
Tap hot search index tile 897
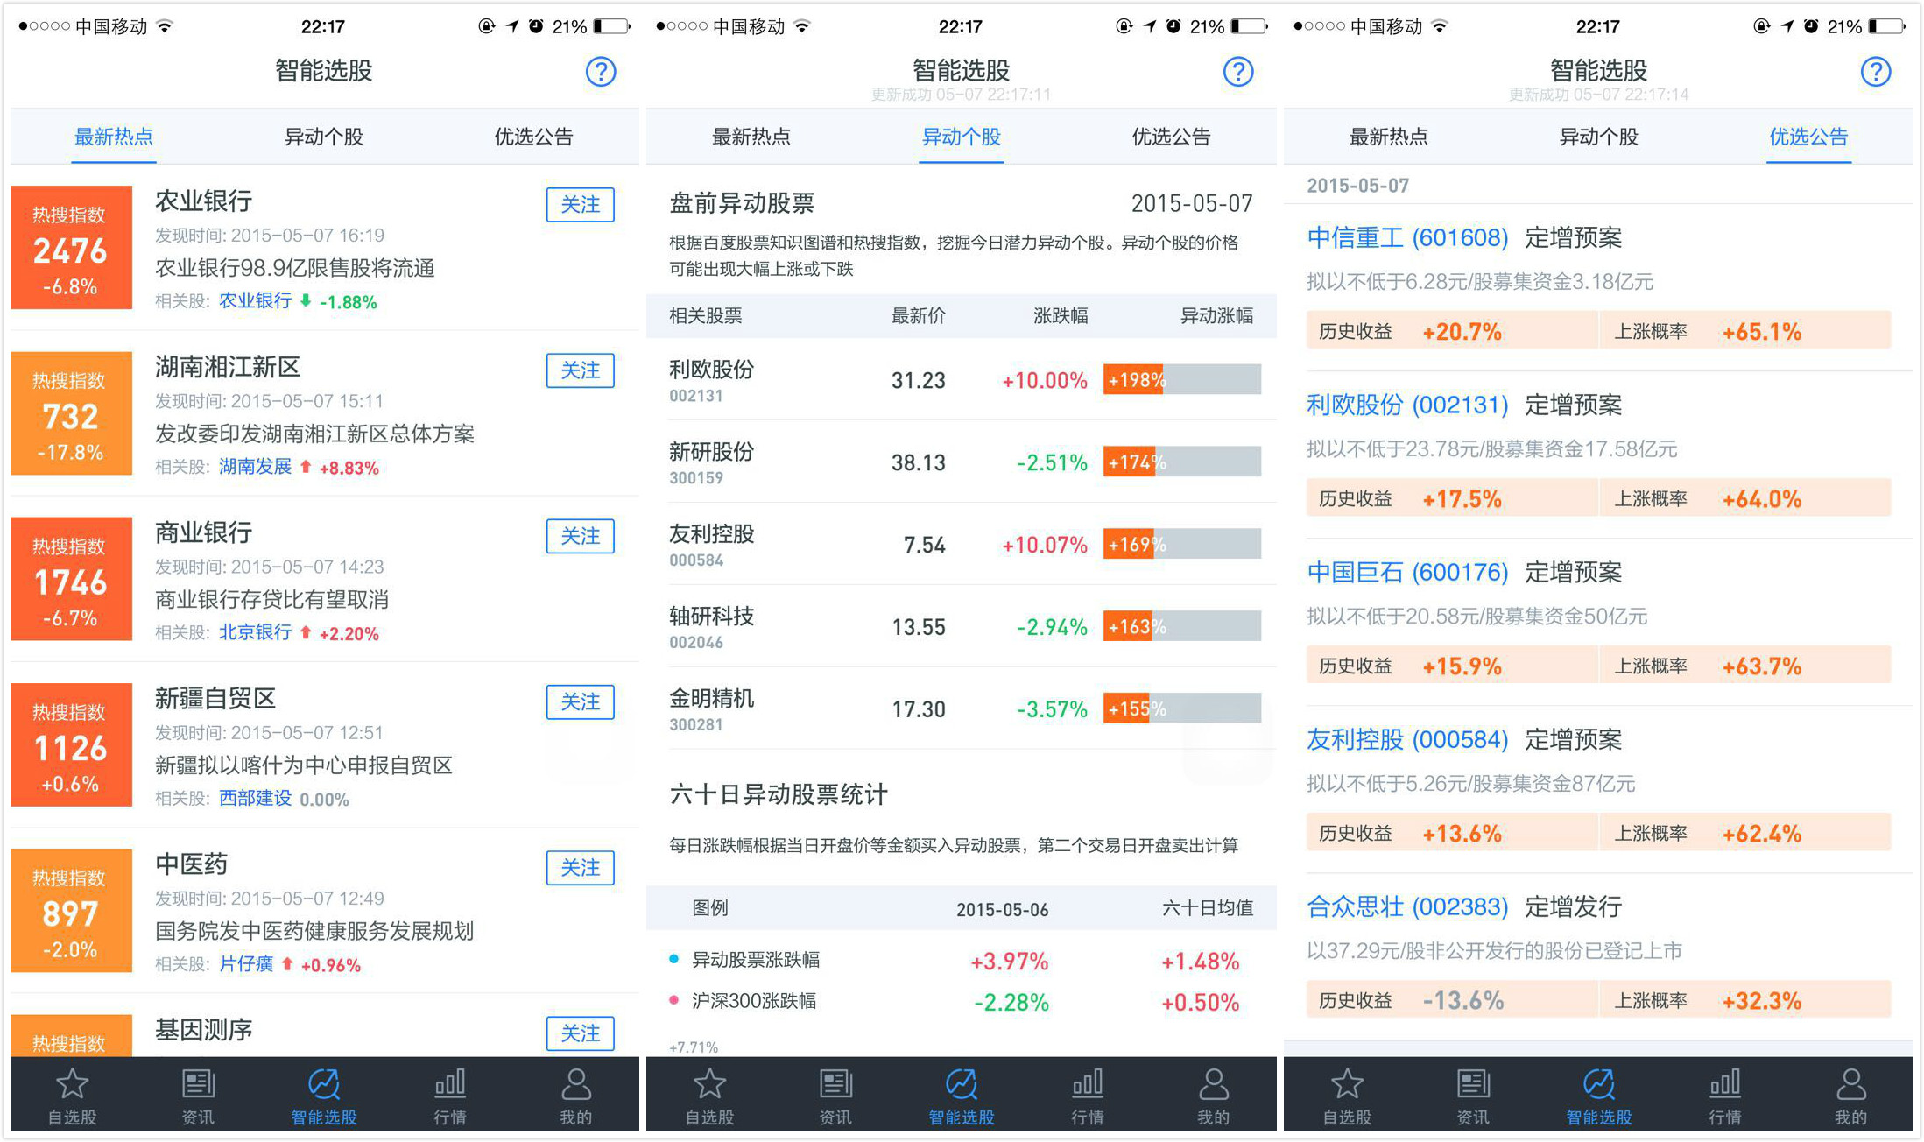71,910
